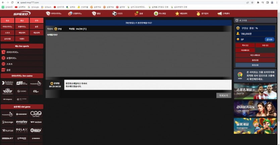Open the 슬롯게임 Slot game banner

(255, 126)
